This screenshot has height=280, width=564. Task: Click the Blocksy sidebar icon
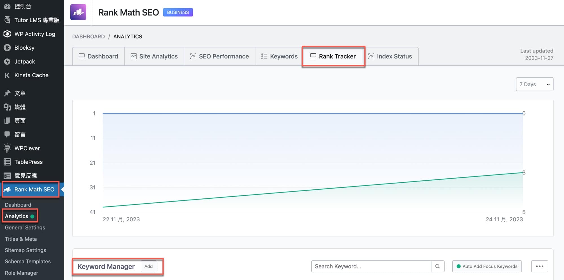7,48
